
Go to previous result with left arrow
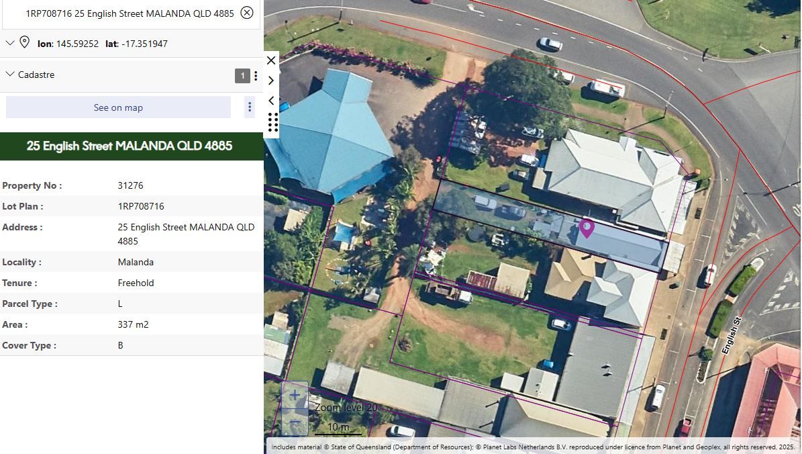tap(271, 100)
